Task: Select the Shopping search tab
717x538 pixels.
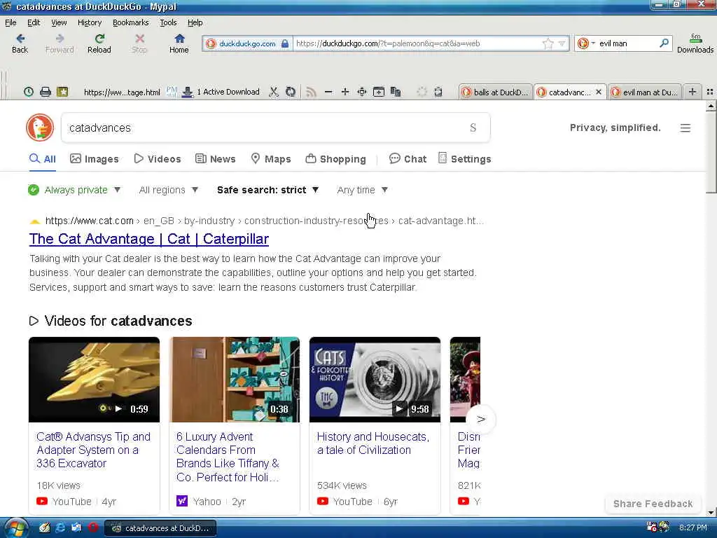Action: [x=335, y=159]
